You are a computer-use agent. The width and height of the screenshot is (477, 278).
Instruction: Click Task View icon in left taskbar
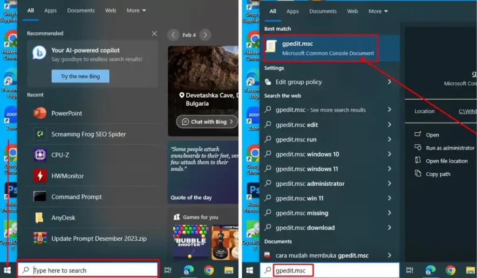pyautogui.click(x=168, y=270)
